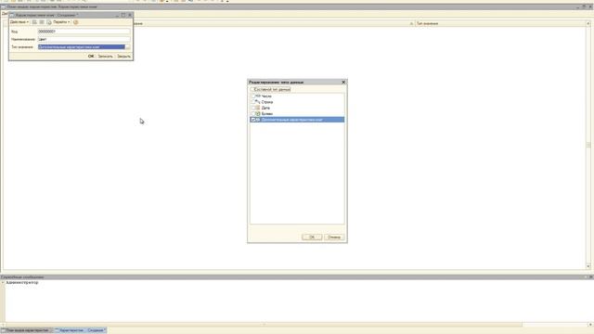
Task: Click the Дата type icon
Action: 258,108
